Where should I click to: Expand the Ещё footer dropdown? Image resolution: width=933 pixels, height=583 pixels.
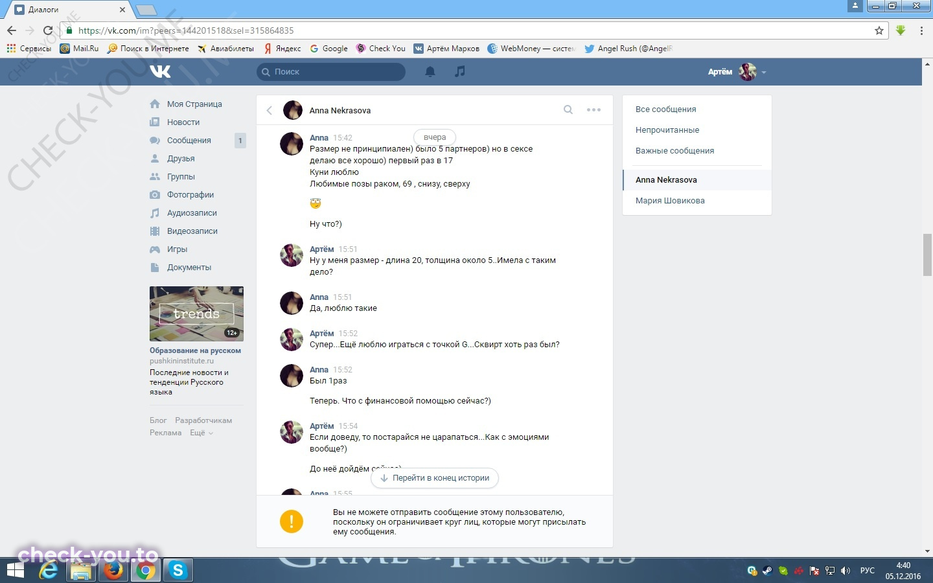coord(201,433)
